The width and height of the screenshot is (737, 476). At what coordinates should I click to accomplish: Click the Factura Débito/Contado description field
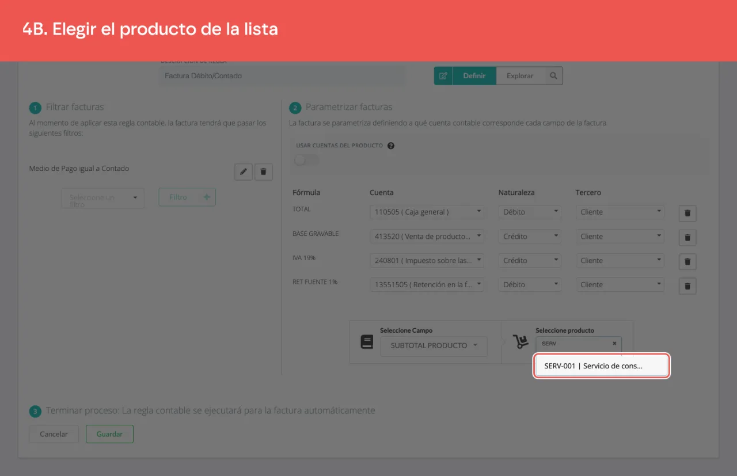pos(282,75)
